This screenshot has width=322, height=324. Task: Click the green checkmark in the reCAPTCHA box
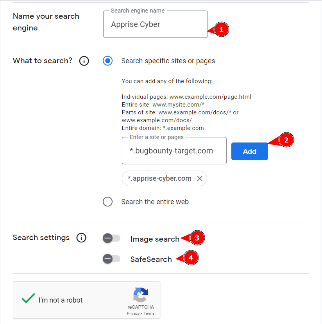tap(28, 298)
